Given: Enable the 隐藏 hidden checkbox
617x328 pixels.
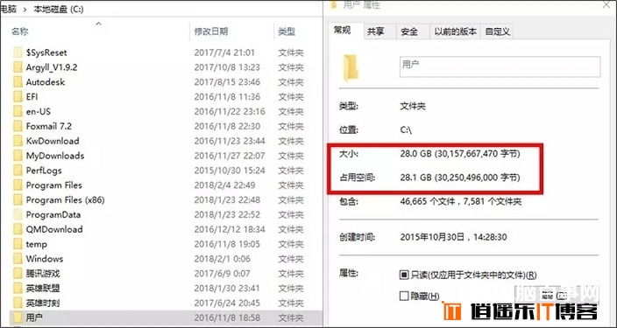Looking at the screenshot, I should point(404,296).
